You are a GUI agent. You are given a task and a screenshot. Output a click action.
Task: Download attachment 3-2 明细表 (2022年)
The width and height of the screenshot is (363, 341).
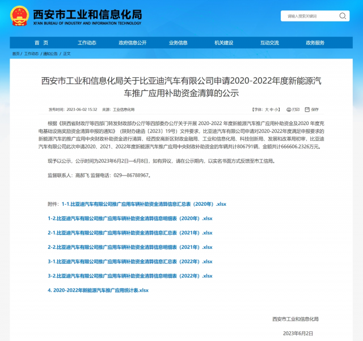(130, 276)
